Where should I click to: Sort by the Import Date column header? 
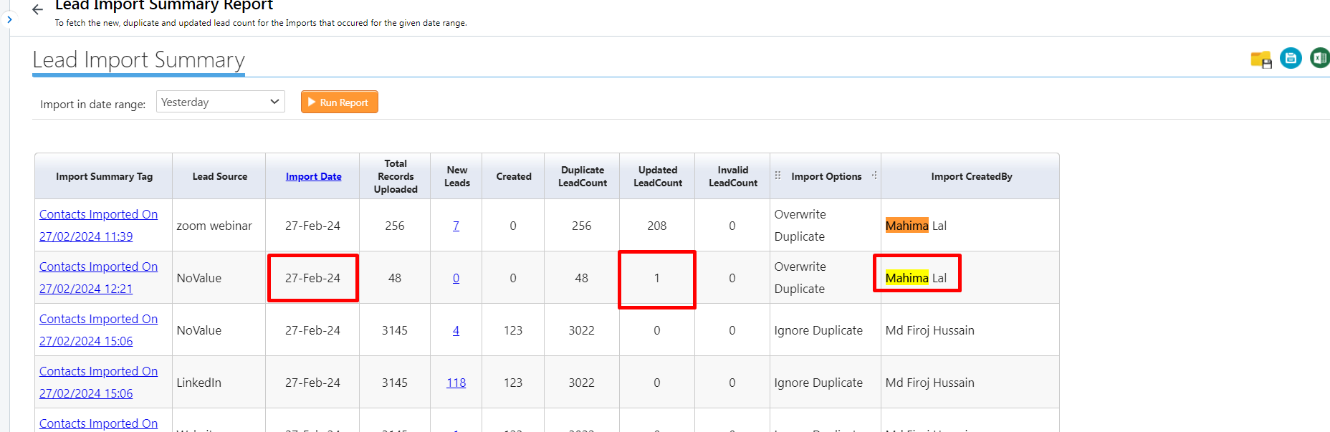[313, 176]
